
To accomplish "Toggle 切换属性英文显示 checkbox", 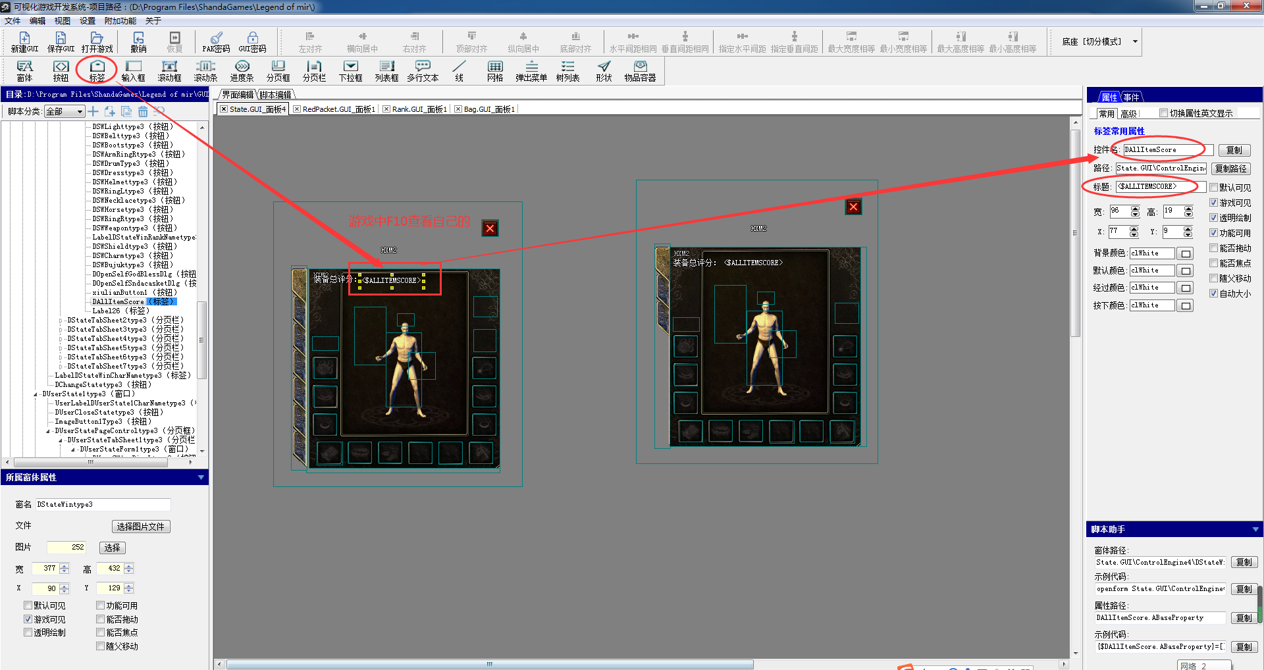I will point(1163,113).
